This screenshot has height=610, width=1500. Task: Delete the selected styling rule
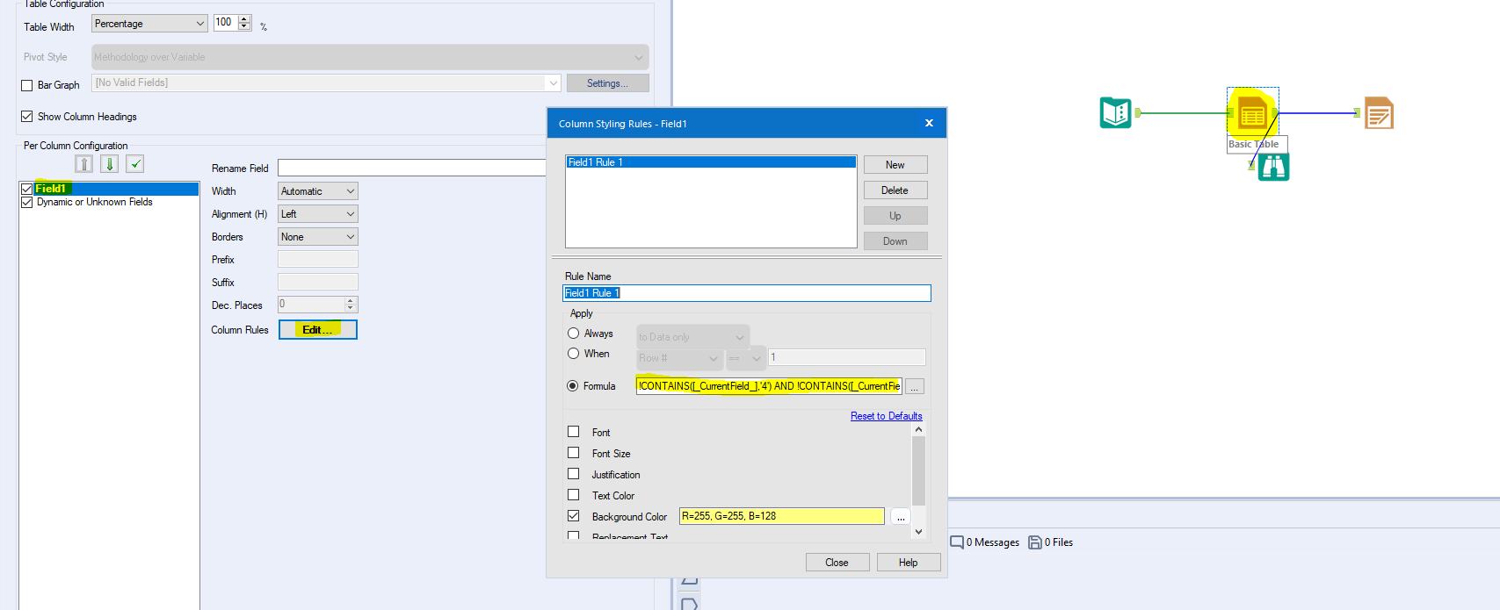tap(895, 190)
